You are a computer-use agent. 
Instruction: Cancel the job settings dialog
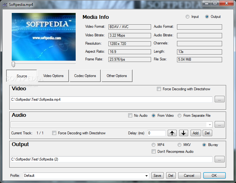pyautogui.click(x=189, y=176)
